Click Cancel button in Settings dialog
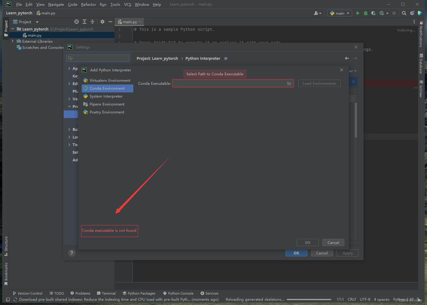Viewport: 427px width, 305px height. coord(322,253)
